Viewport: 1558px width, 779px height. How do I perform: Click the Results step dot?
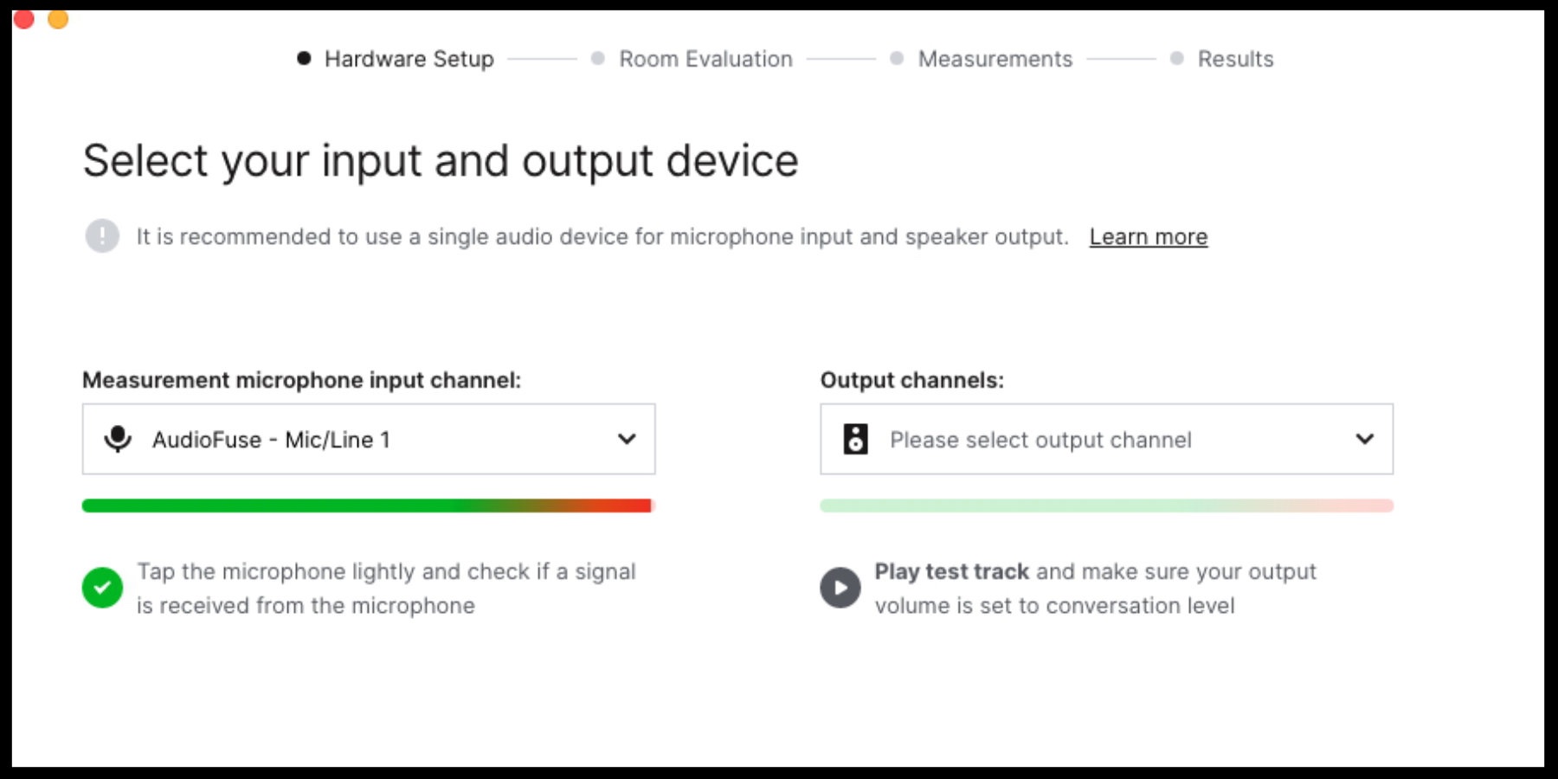[1176, 59]
